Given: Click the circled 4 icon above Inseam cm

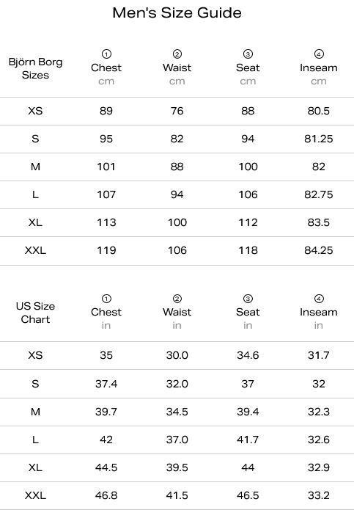Looking at the screenshot, I should (x=319, y=54).
